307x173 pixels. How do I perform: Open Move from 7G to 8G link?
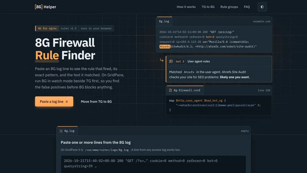click(96, 102)
